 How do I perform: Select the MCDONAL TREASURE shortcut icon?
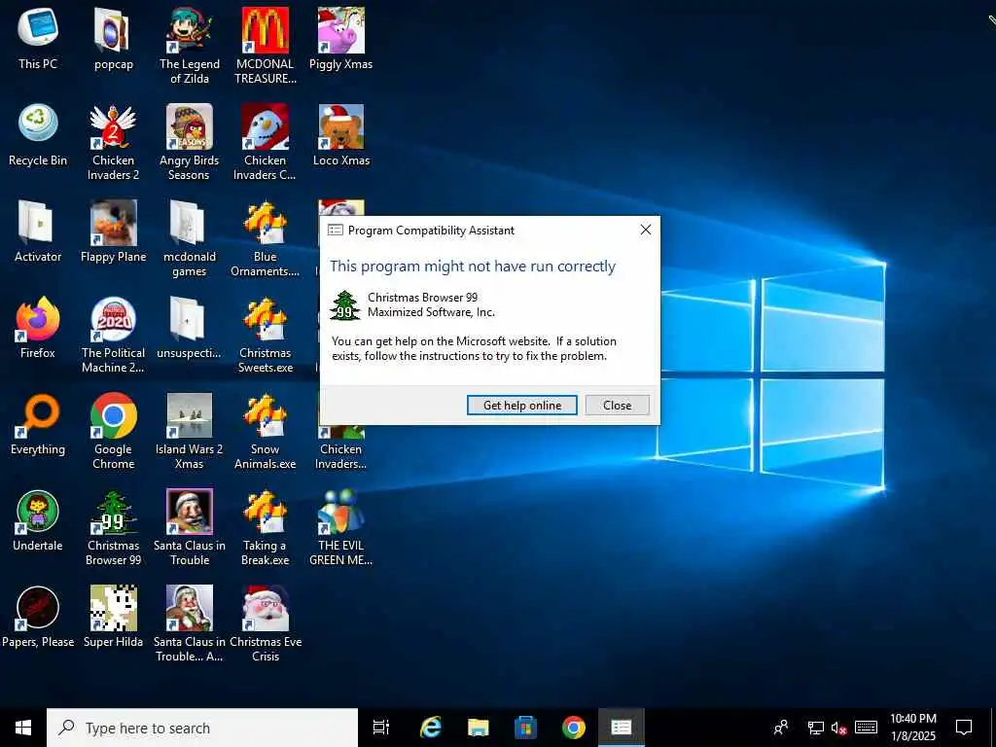tap(265, 30)
